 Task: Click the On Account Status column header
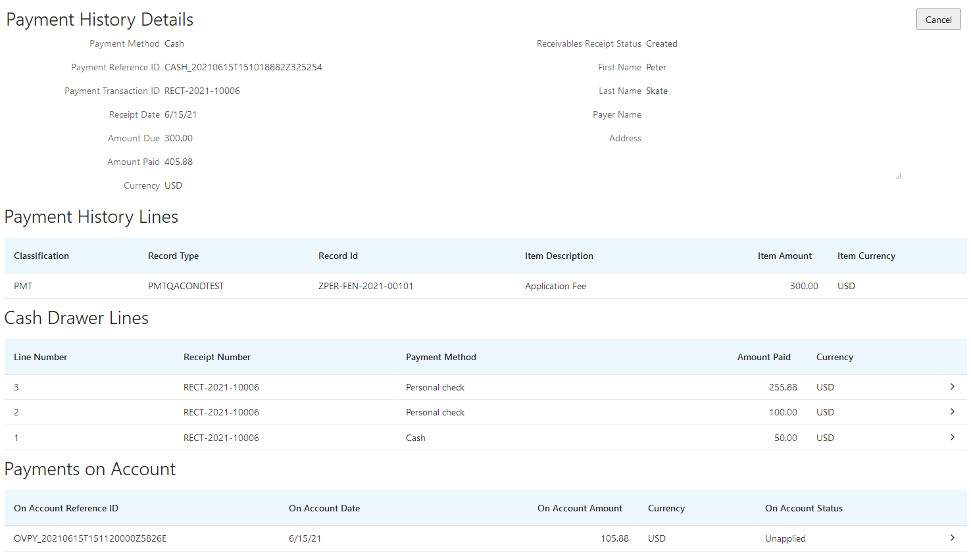[x=804, y=508]
